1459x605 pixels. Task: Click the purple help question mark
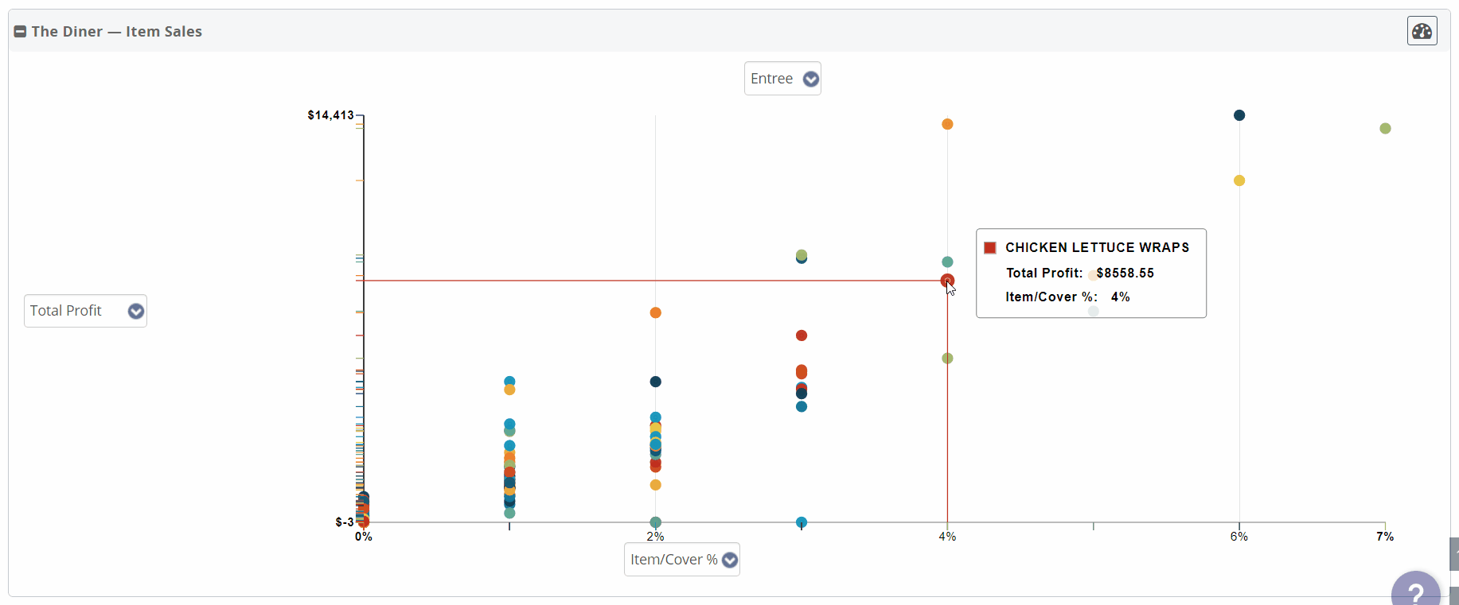point(1415,592)
